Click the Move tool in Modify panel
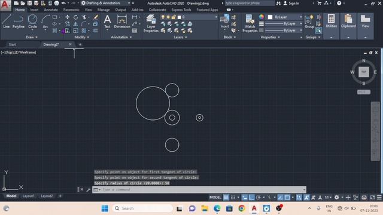Screen dimensions: 383x215 tap(67, 17)
